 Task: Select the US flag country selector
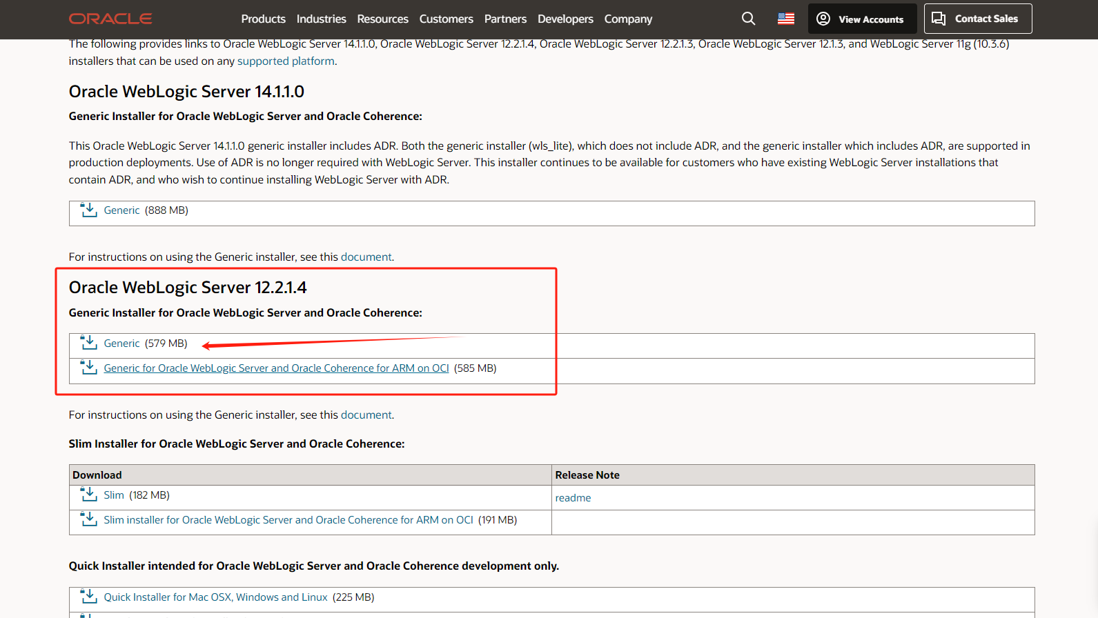pyautogui.click(x=786, y=19)
